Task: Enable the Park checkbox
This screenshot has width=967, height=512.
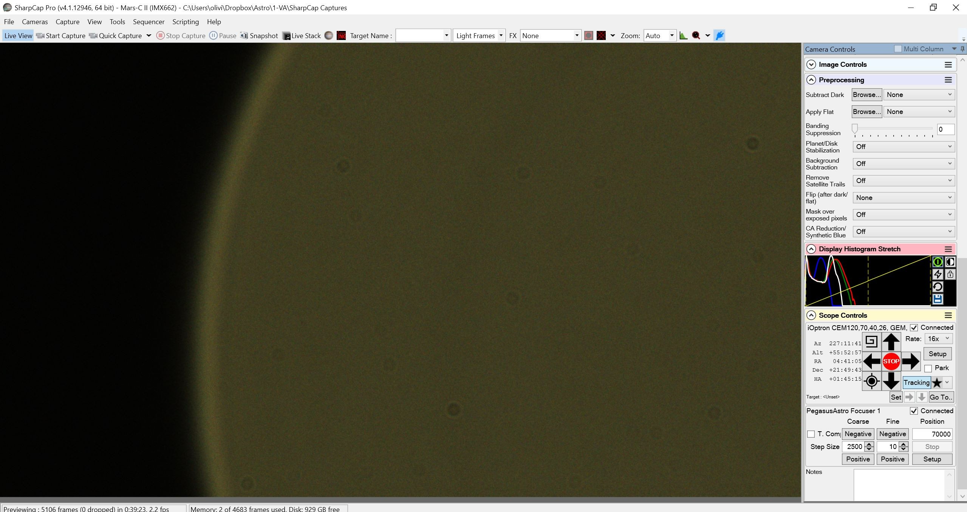Action: (928, 368)
